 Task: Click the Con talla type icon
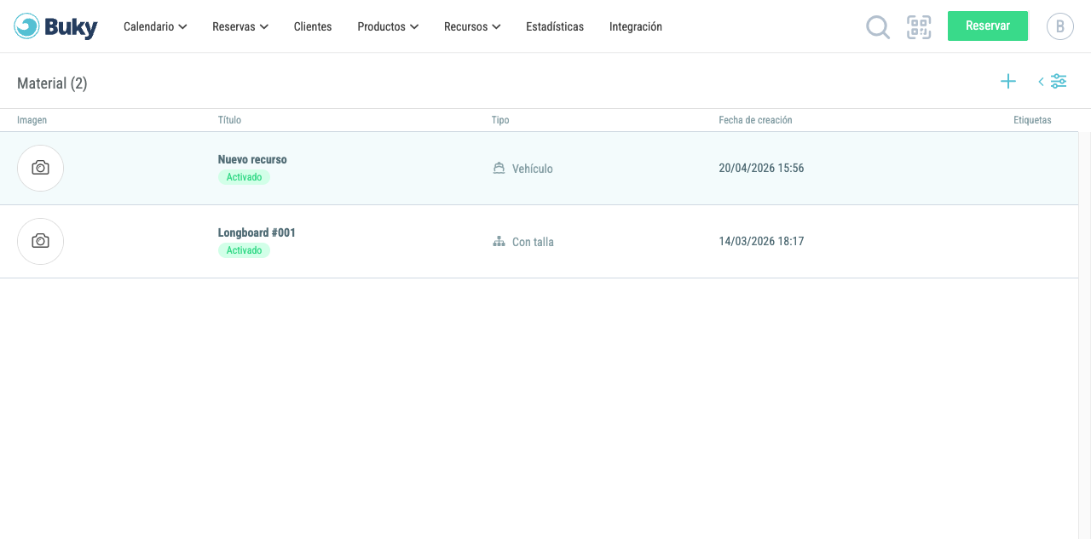(x=499, y=242)
